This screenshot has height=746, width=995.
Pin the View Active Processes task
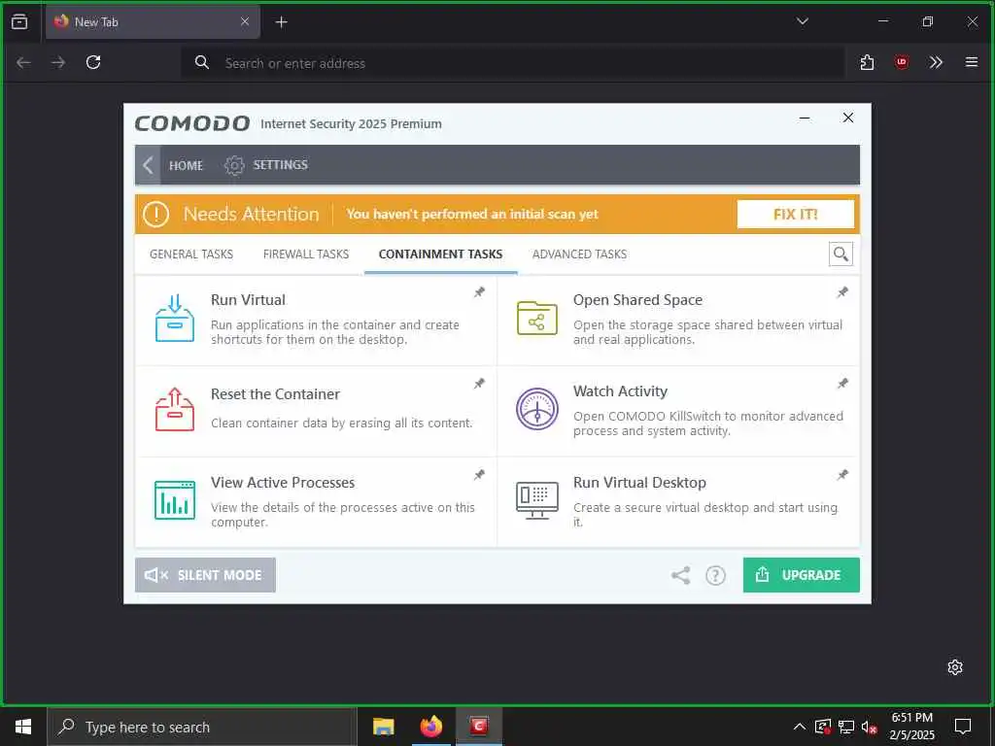tap(479, 475)
